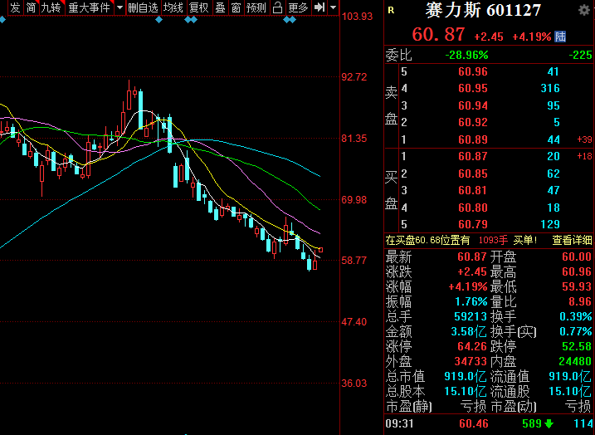The image size is (595, 435).
Task: Click the 预测 forecast button
Action: click(256, 7)
